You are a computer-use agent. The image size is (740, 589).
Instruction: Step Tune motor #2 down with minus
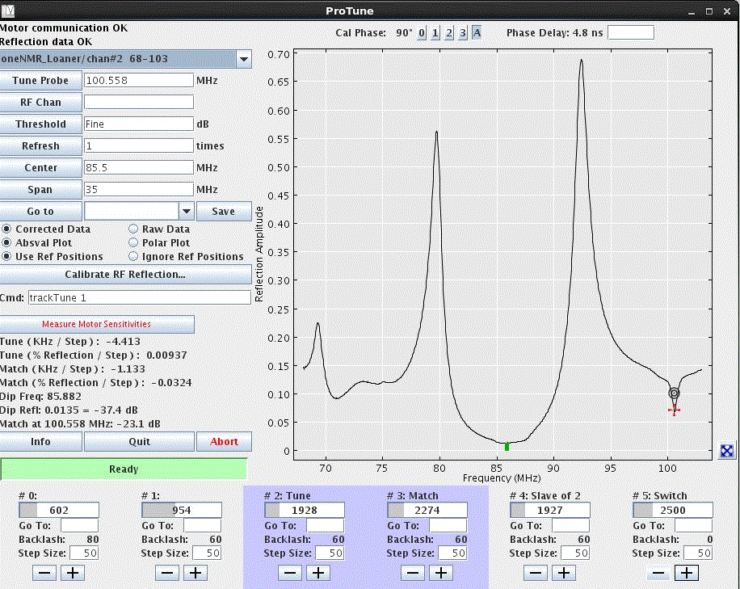[290, 573]
